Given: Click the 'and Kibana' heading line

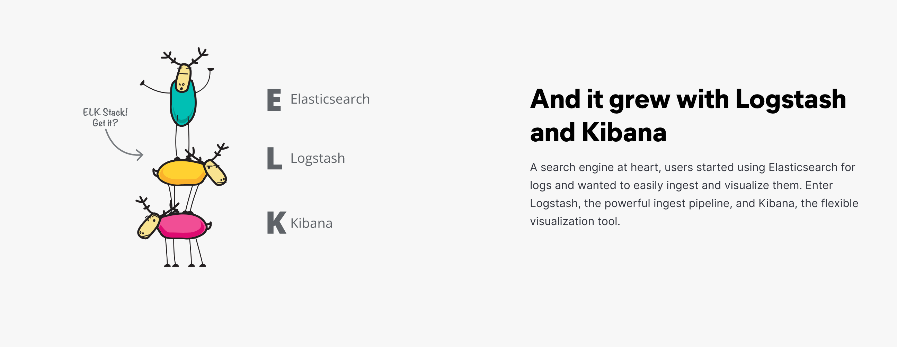Looking at the screenshot, I should coord(598,133).
